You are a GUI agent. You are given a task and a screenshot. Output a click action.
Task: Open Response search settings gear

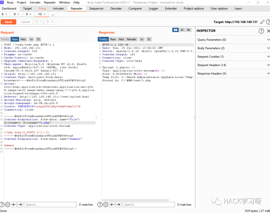(x=106, y=204)
